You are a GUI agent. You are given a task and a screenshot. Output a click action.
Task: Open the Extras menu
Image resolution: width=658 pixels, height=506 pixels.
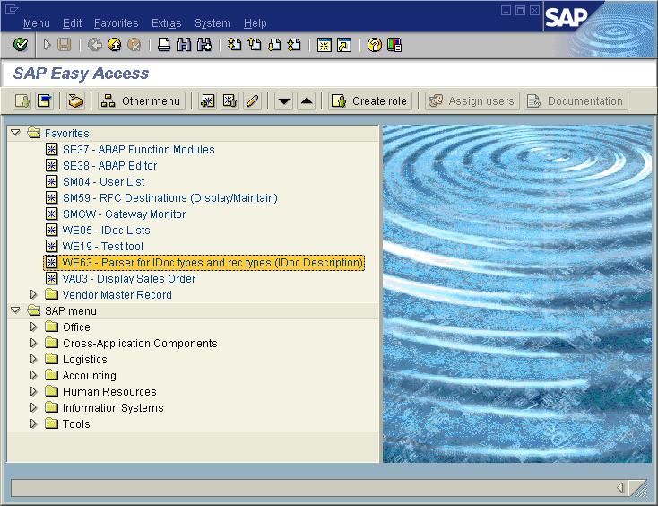coord(167,23)
